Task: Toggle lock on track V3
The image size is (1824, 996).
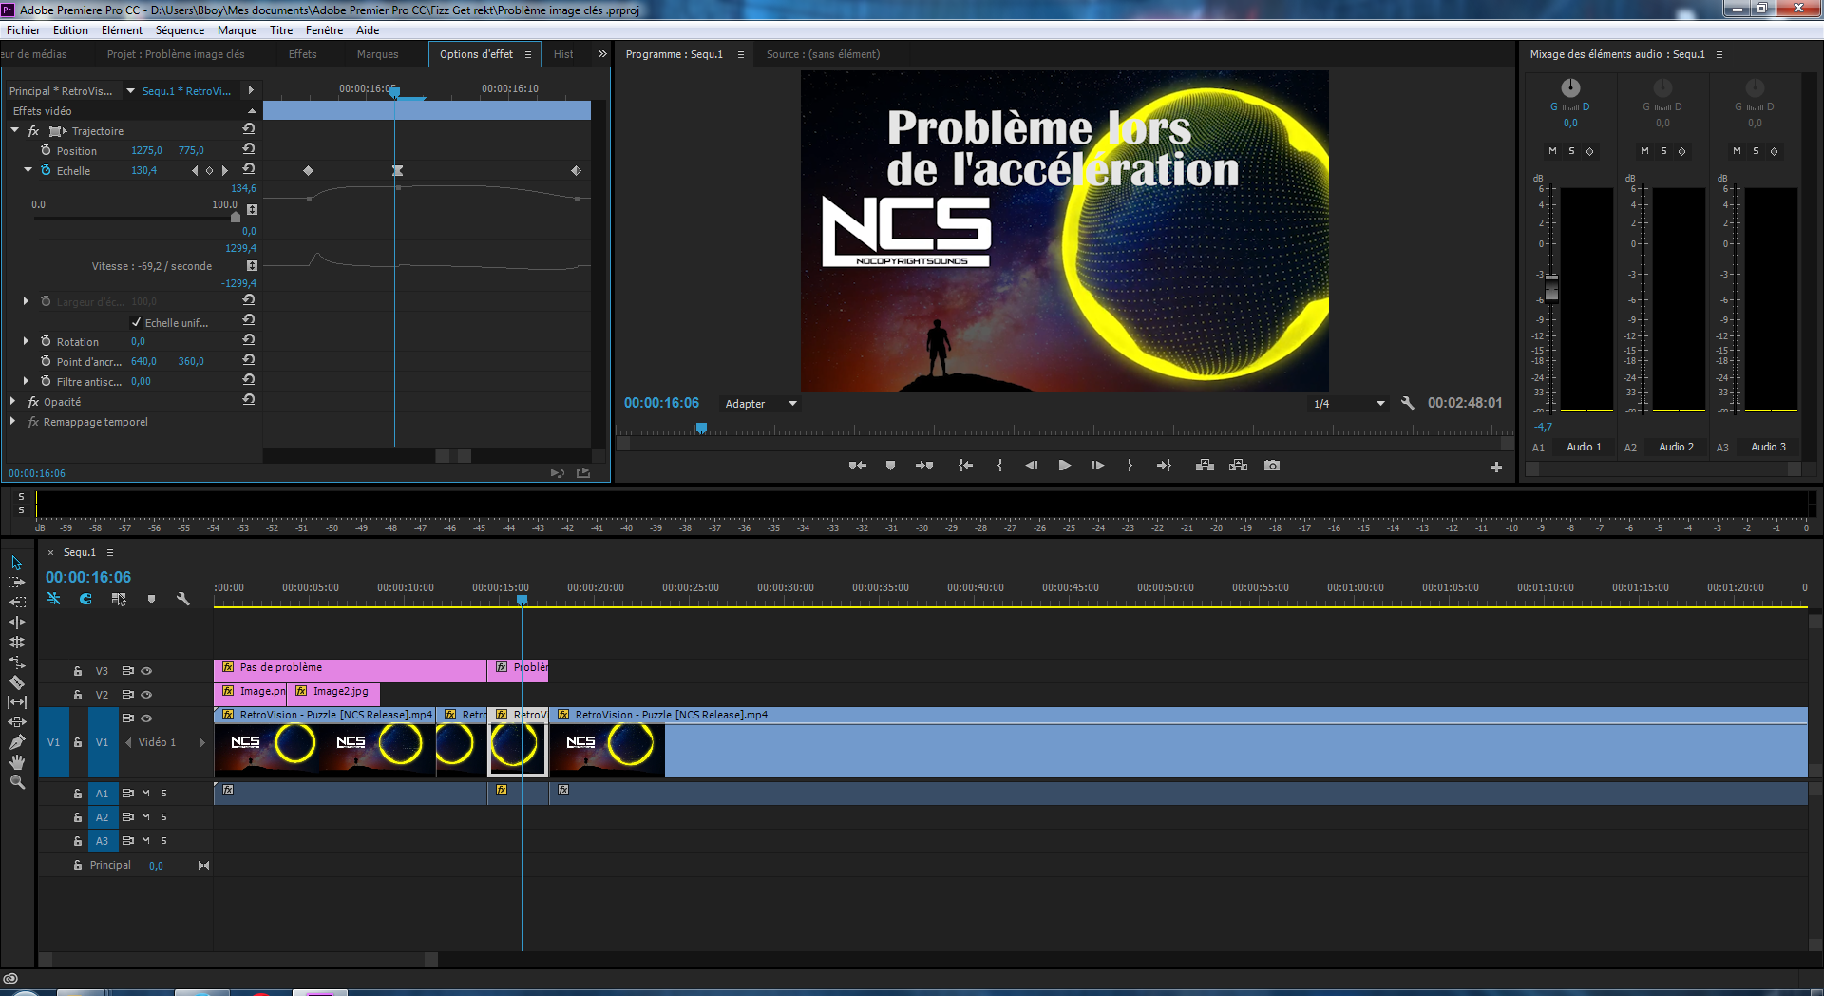Action: pos(78,671)
